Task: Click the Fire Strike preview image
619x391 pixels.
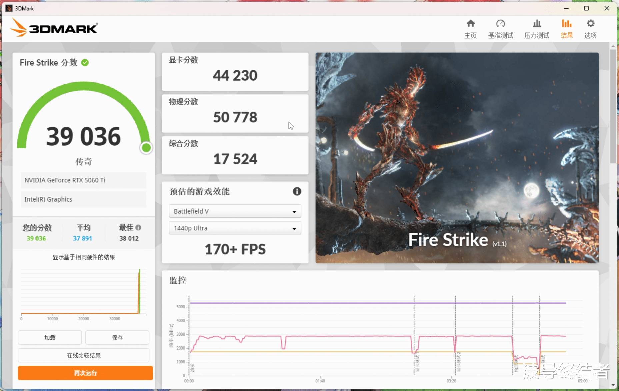Action: (x=457, y=158)
